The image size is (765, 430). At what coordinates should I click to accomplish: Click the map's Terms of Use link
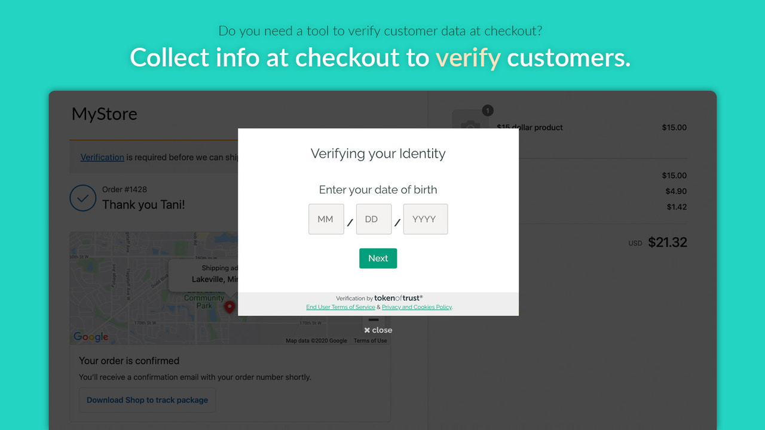pyautogui.click(x=371, y=340)
